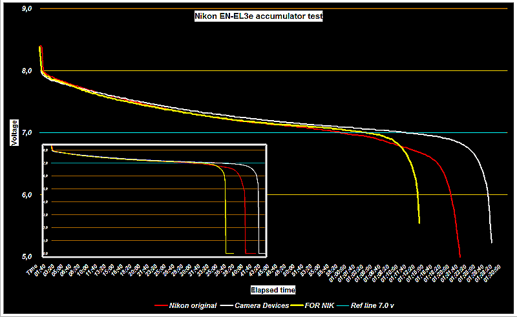Screen dimensions: 517x317
Task: Open the inset full-discharge overview chart
Action: pos(154,200)
